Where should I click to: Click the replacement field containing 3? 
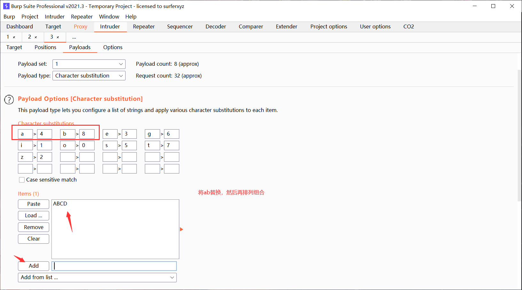pyautogui.click(x=129, y=134)
